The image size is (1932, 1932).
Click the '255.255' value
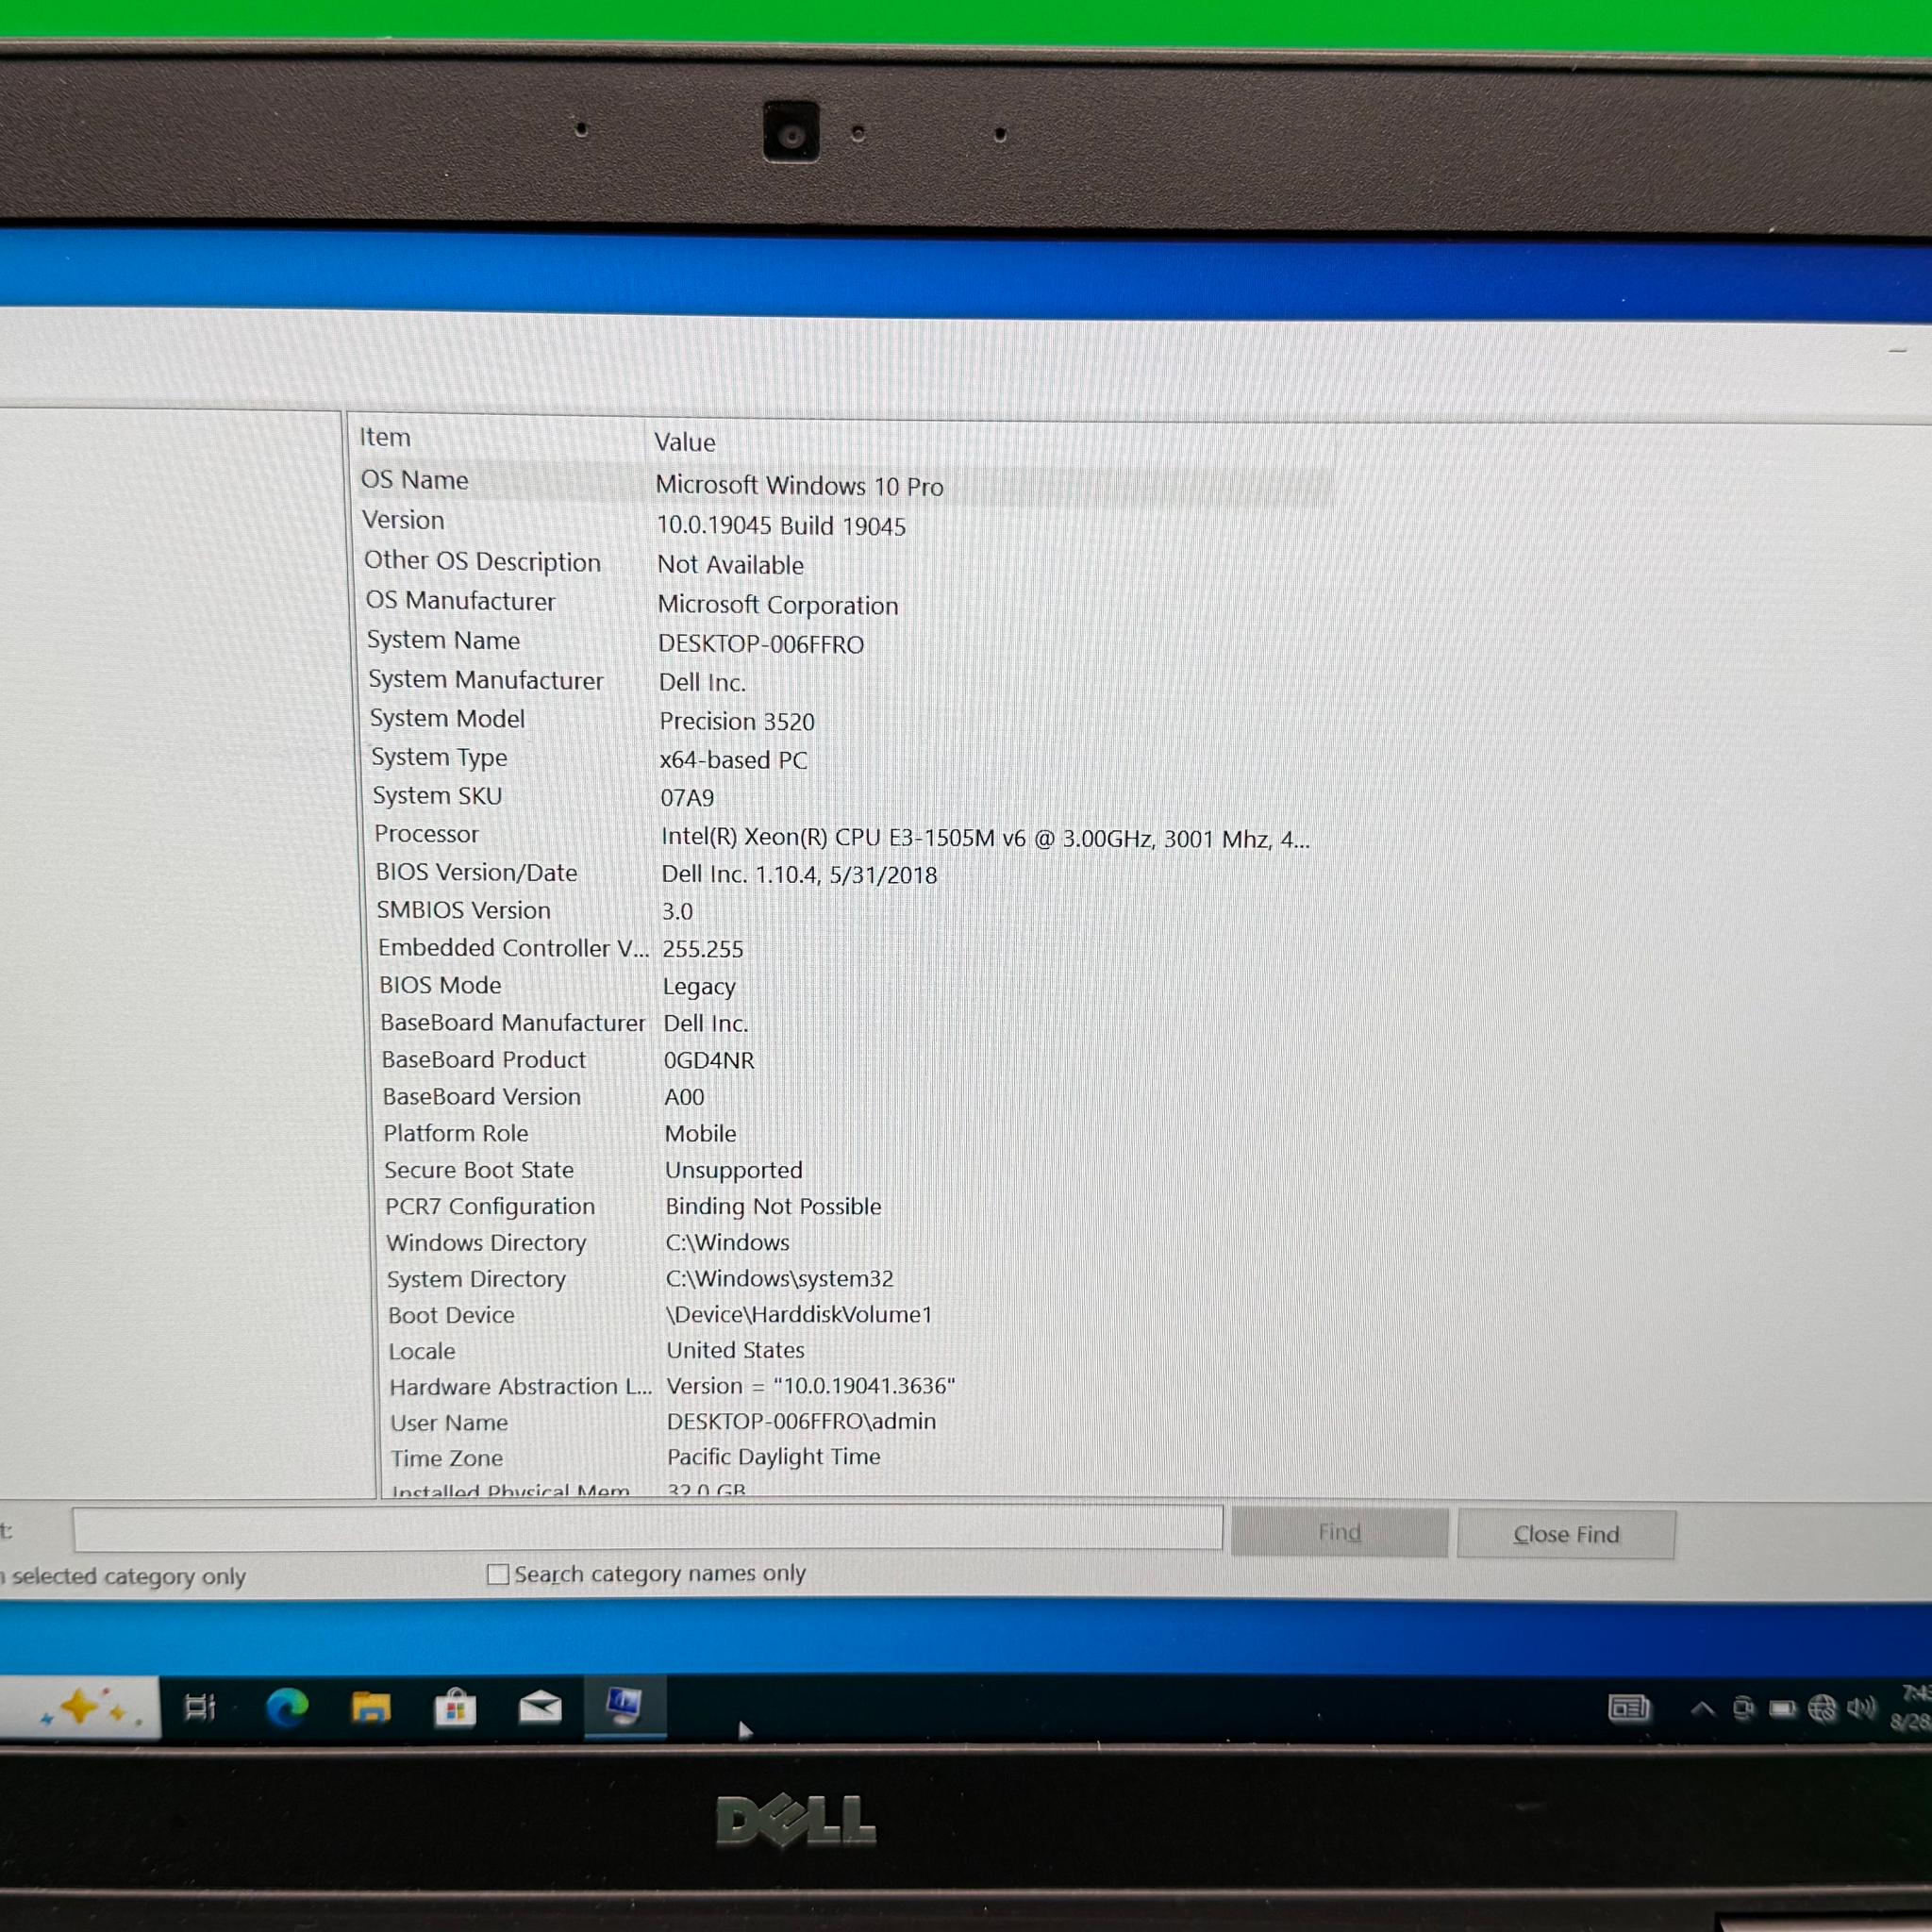point(702,949)
